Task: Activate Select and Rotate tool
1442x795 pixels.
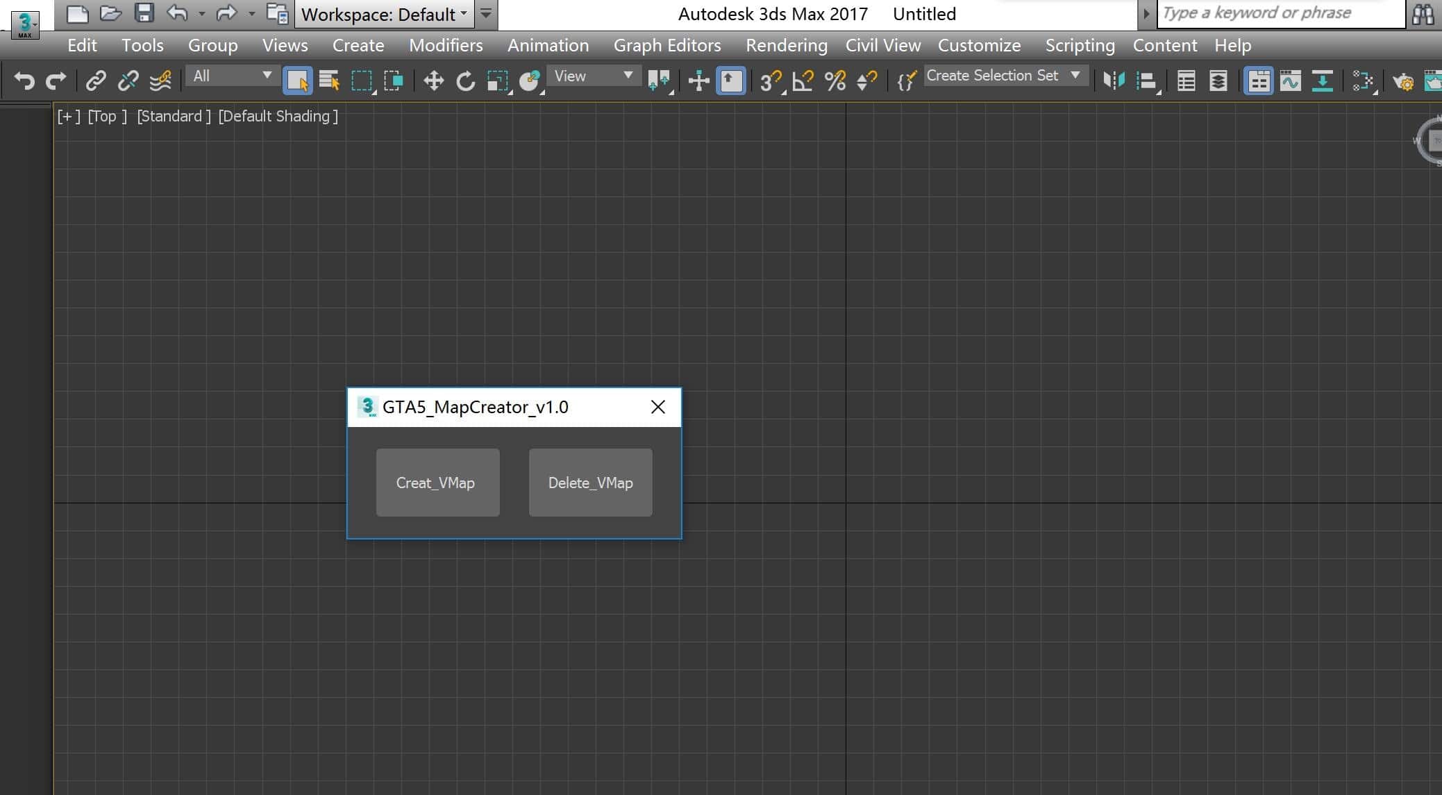Action: click(466, 81)
